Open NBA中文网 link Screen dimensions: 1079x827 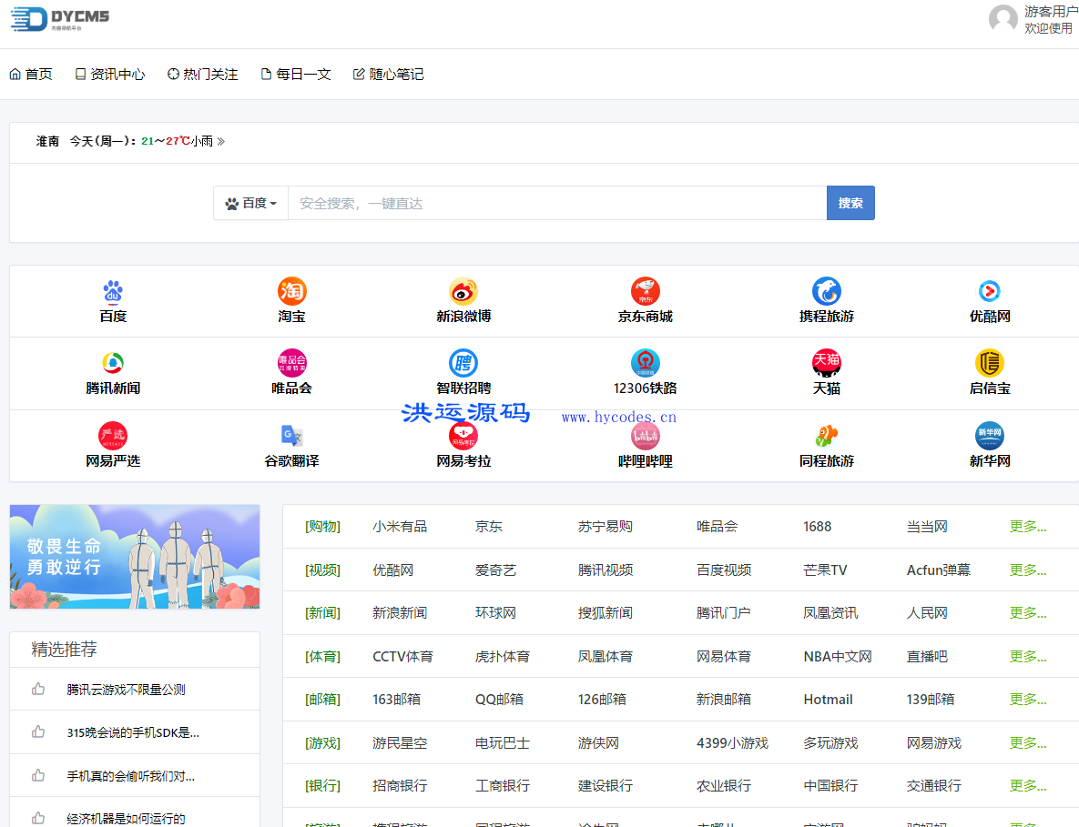(838, 657)
